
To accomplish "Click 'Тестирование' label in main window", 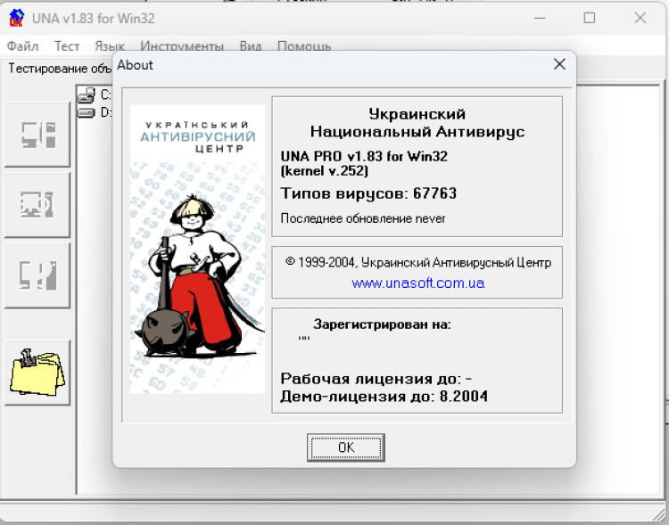I will [48, 69].
